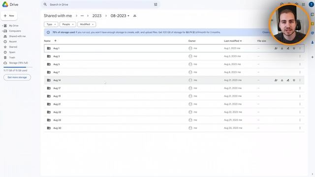
Task: Open the 08-2023 folder dropdown
Action: coord(120,16)
